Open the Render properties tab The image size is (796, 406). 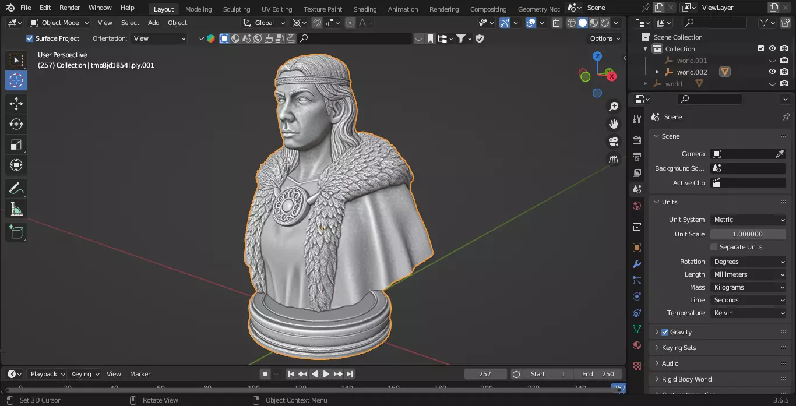(637, 140)
